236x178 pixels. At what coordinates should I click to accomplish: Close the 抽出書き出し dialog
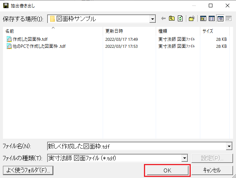[228, 6]
